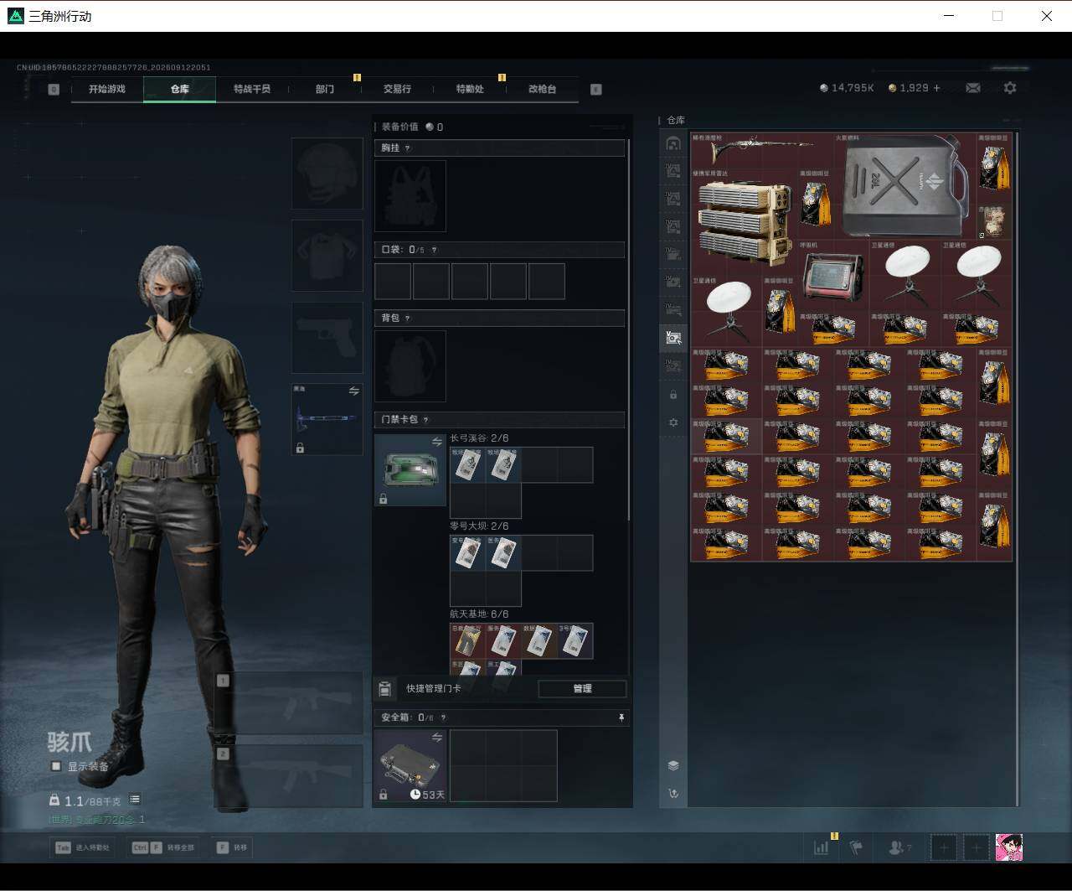Select the 火箭燃料 fuel canister item

click(x=905, y=186)
